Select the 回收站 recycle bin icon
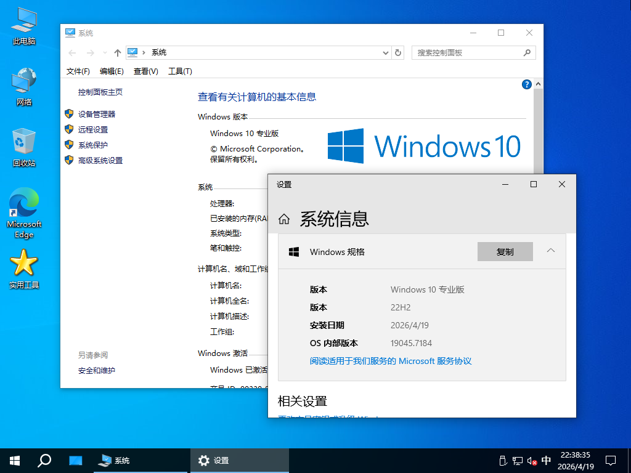Image resolution: width=631 pixels, height=473 pixels. tap(24, 147)
